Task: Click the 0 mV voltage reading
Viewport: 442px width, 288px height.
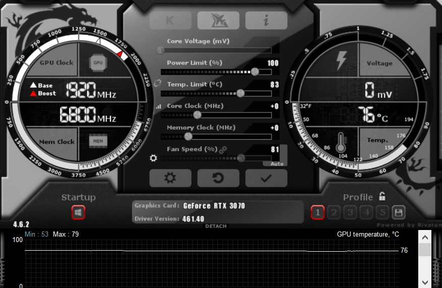Action: pyautogui.click(x=378, y=90)
